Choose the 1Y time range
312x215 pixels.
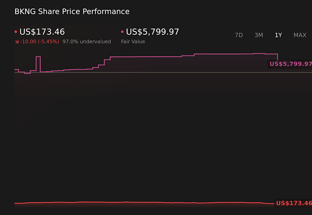(278, 35)
